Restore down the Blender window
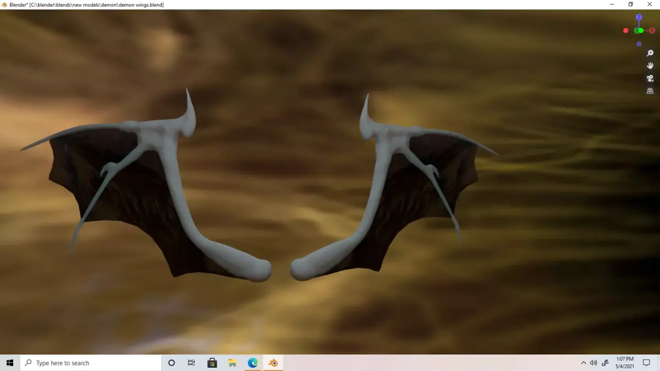The width and height of the screenshot is (660, 371). click(x=631, y=4)
